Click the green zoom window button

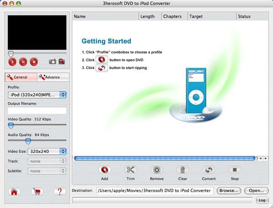click(18, 3)
